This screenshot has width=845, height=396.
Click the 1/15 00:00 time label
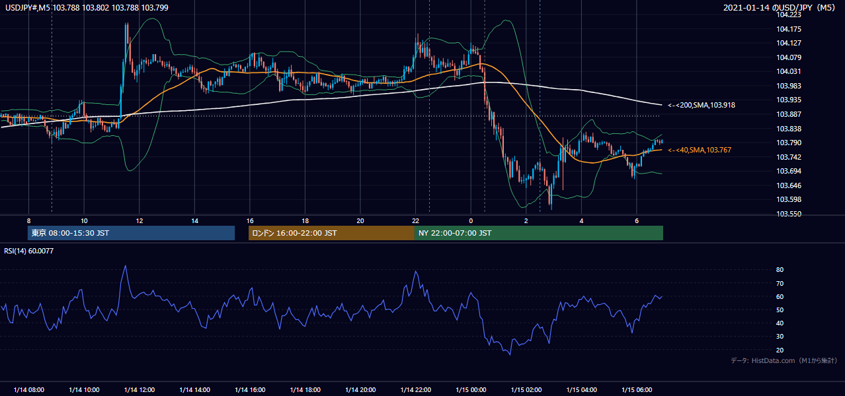tap(471, 390)
